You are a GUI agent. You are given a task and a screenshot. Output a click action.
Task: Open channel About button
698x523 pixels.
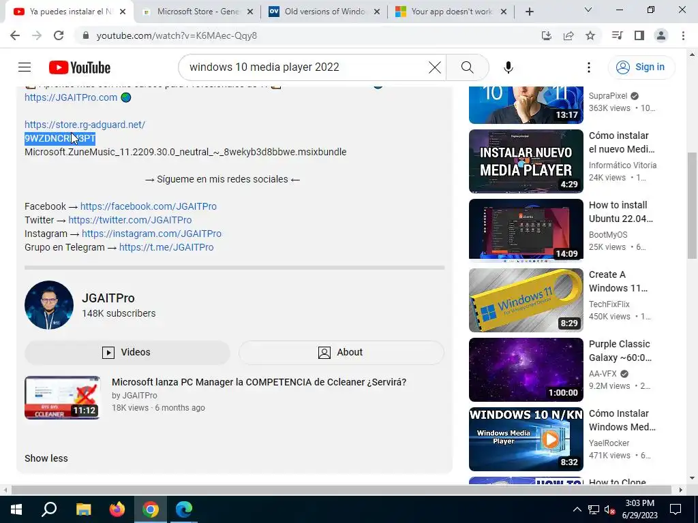[341, 352]
